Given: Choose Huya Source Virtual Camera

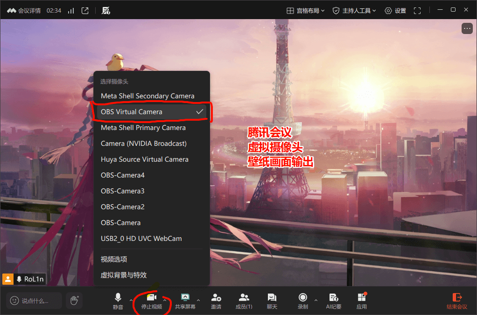Looking at the screenshot, I should tap(152, 159).
